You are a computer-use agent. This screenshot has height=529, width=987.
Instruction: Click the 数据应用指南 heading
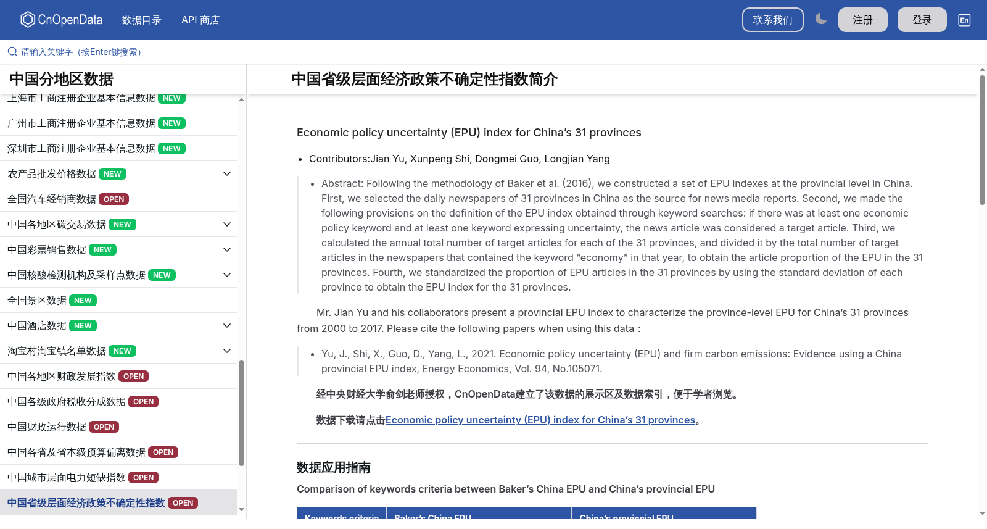334,467
